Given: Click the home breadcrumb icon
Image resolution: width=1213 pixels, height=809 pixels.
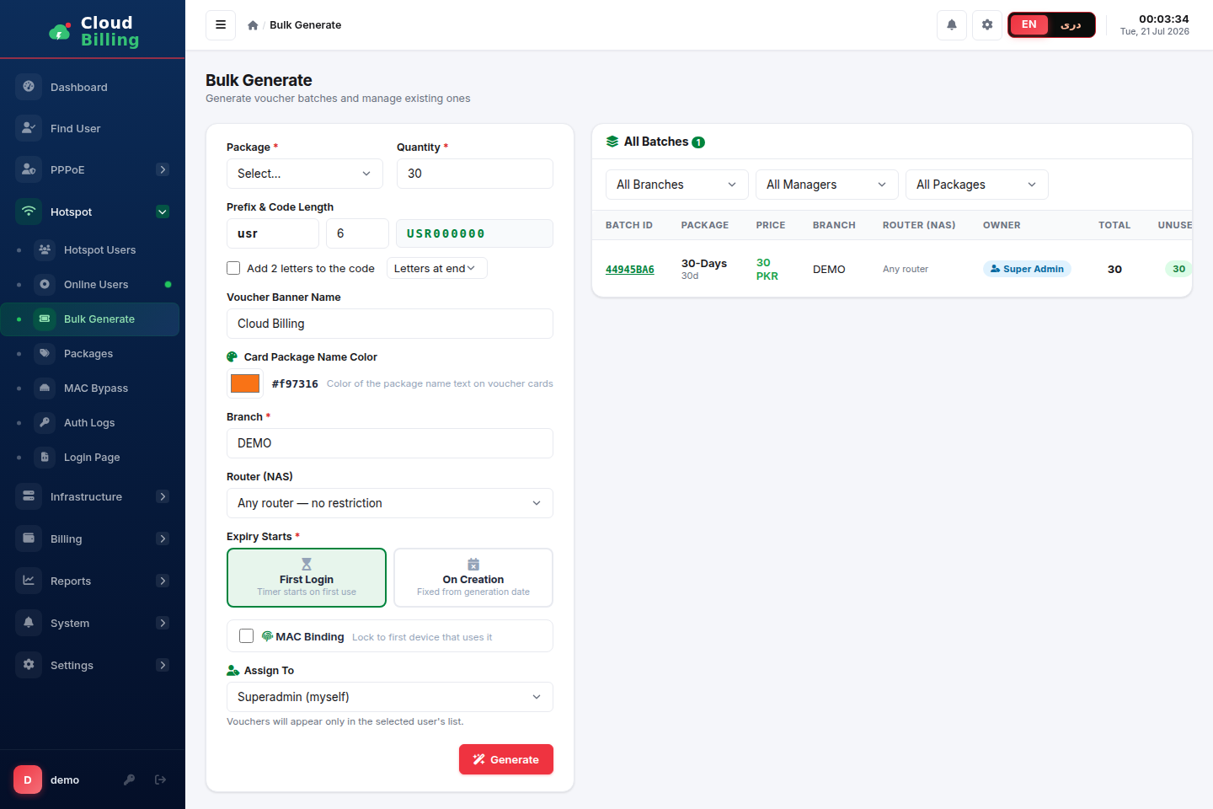Looking at the screenshot, I should pos(253,25).
